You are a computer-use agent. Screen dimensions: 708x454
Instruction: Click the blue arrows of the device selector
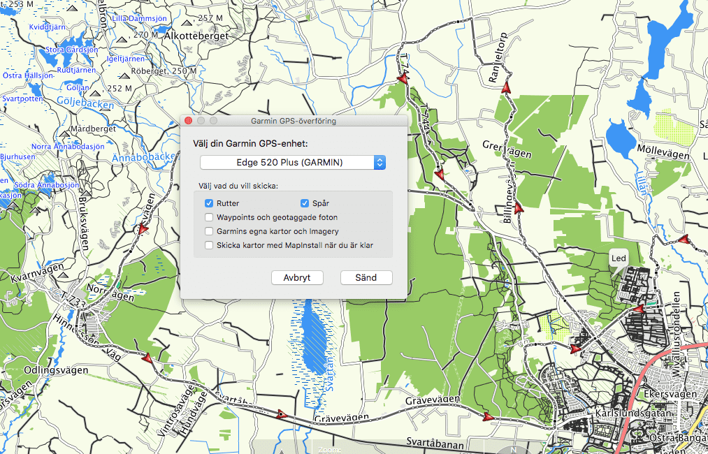click(380, 163)
